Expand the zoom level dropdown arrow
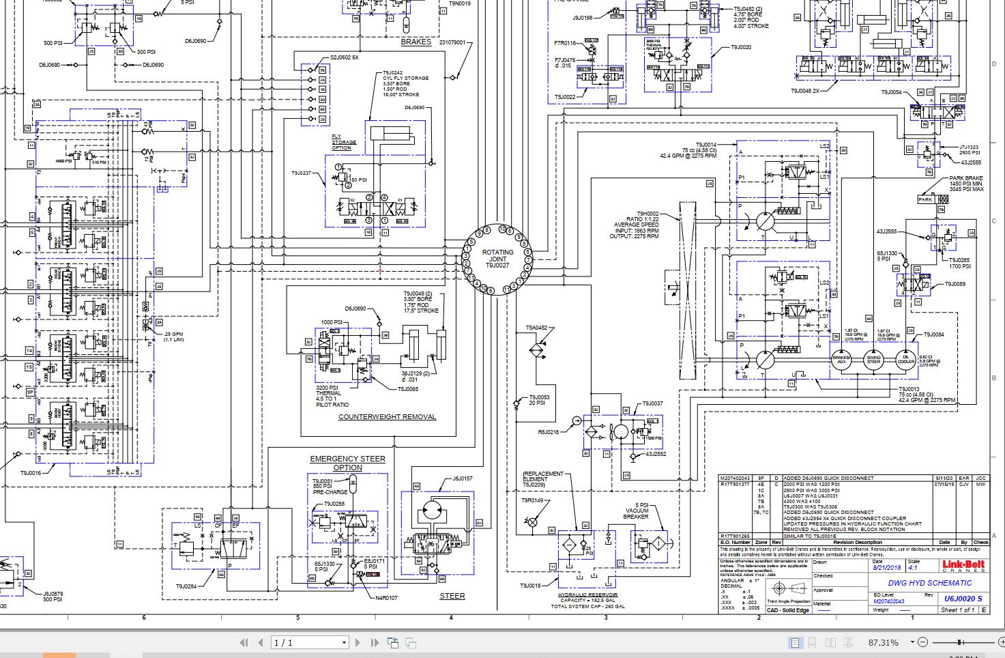Screen dimensions: 1005x658 pos(912,643)
